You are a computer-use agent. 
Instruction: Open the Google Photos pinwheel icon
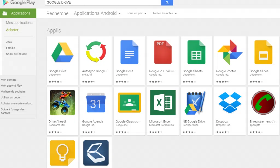coord(230,52)
